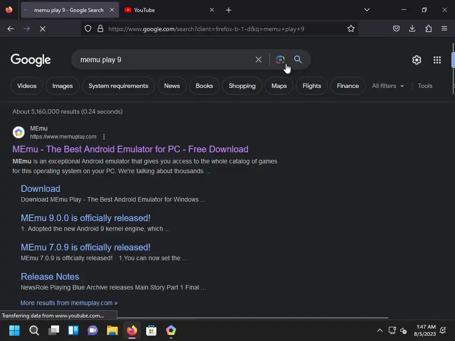Image resolution: width=455 pixels, height=341 pixels.
Task: Open the clock showing 1:47 AM
Action: pyautogui.click(x=425, y=330)
